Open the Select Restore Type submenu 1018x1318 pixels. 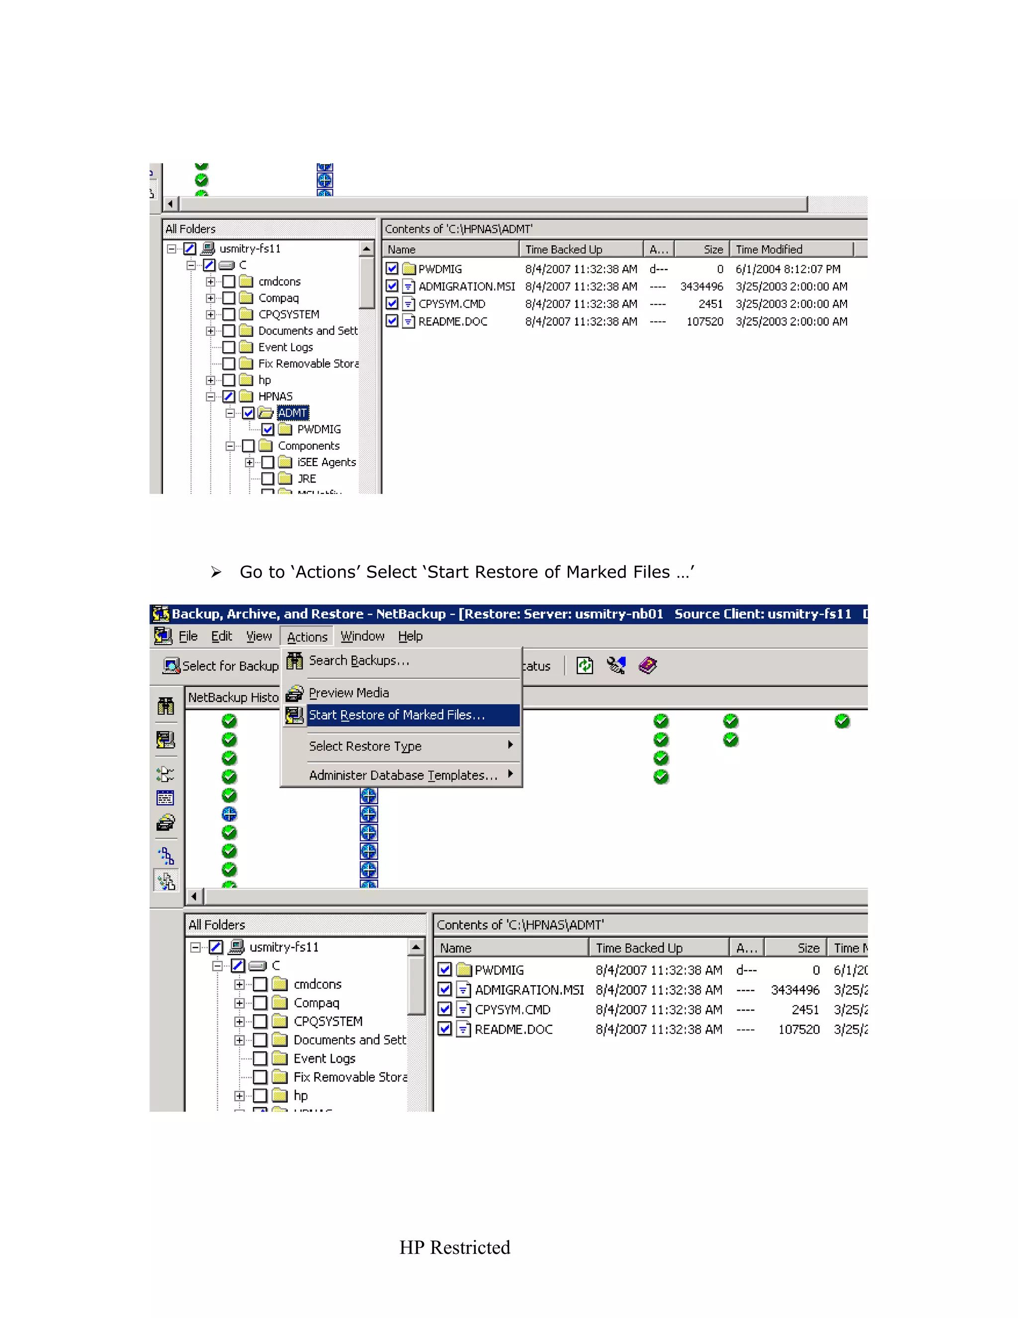pyautogui.click(x=401, y=746)
